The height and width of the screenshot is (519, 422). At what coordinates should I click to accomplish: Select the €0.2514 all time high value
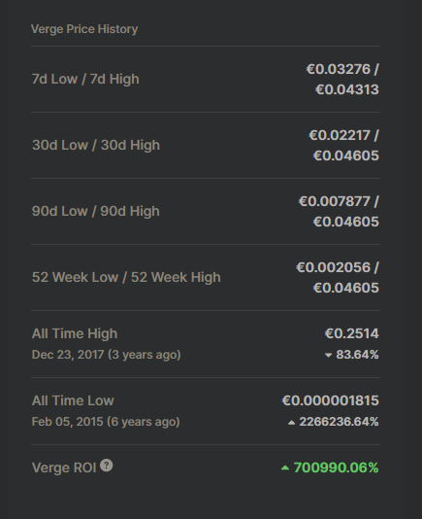pos(351,333)
